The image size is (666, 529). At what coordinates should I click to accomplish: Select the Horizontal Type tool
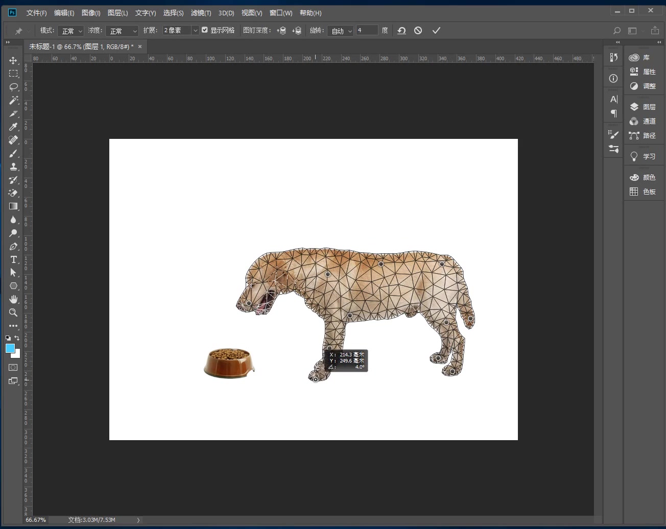(13, 259)
